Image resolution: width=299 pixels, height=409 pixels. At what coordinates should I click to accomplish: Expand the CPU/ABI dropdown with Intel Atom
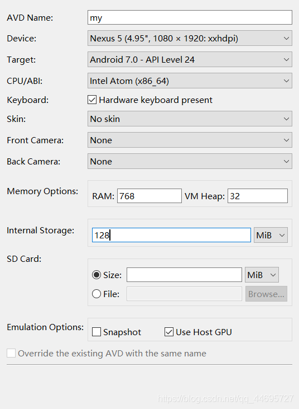pyautogui.click(x=190, y=81)
